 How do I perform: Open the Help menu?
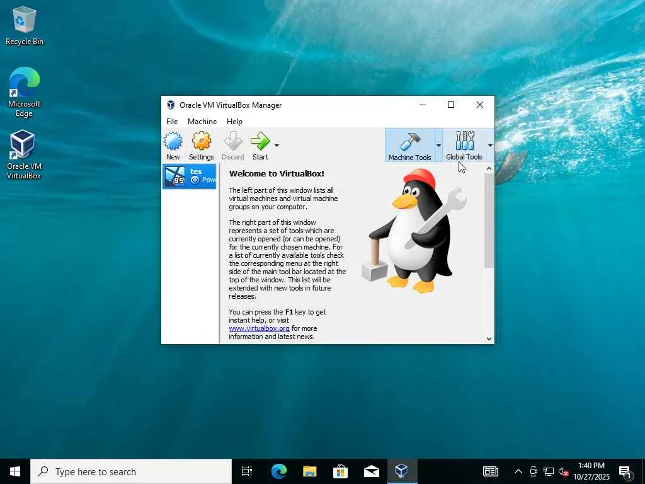(234, 122)
